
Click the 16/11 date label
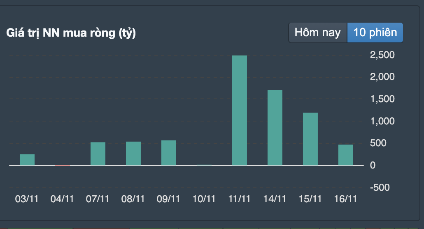pyautogui.click(x=346, y=199)
